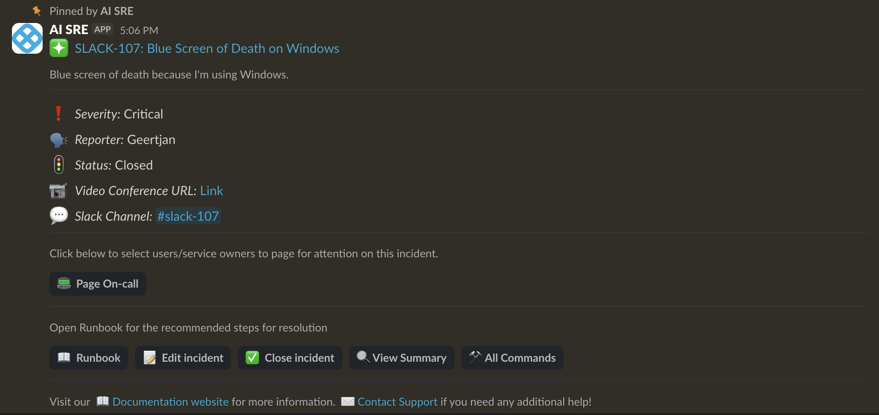This screenshot has width=879, height=415.
Task: Click the Edit incident button
Action: click(183, 358)
